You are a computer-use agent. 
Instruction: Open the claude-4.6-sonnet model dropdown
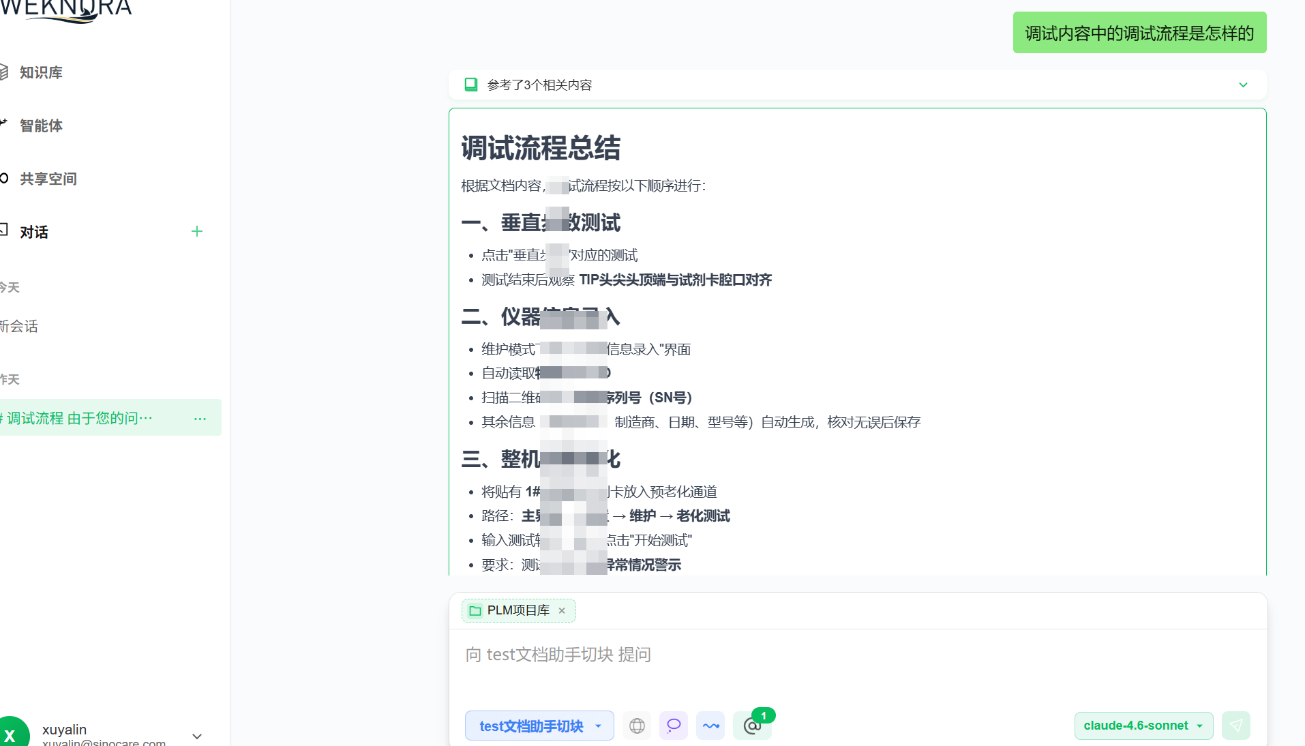coord(1143,726)
